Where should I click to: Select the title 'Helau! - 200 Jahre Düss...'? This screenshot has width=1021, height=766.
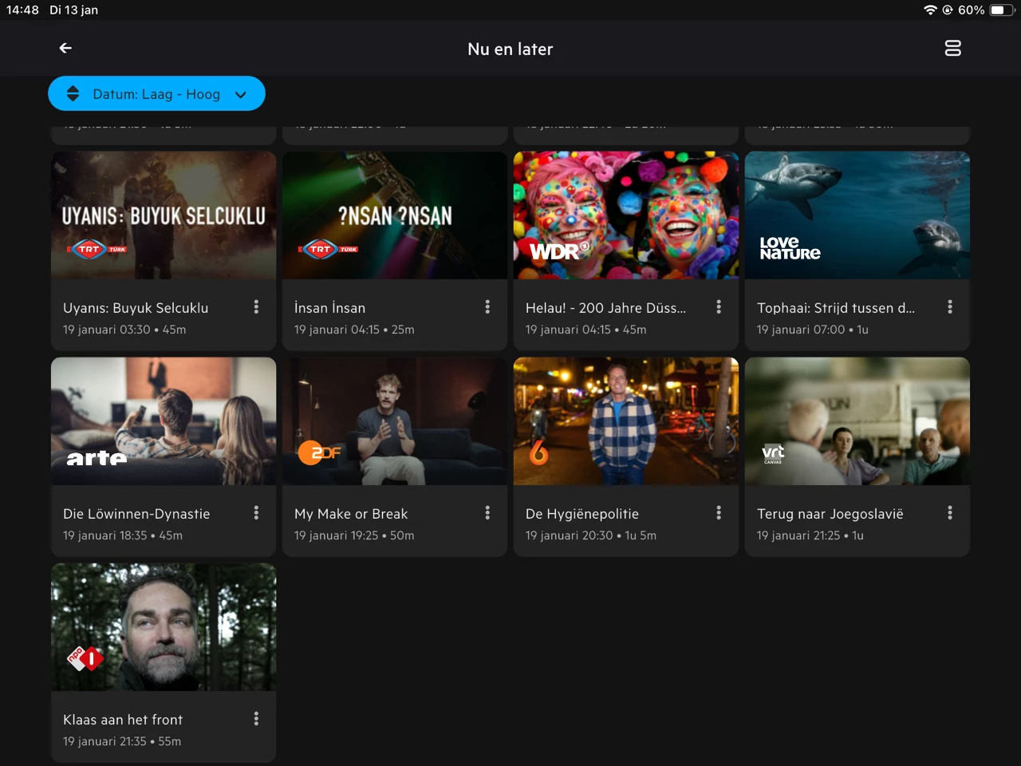coord(605,308)
